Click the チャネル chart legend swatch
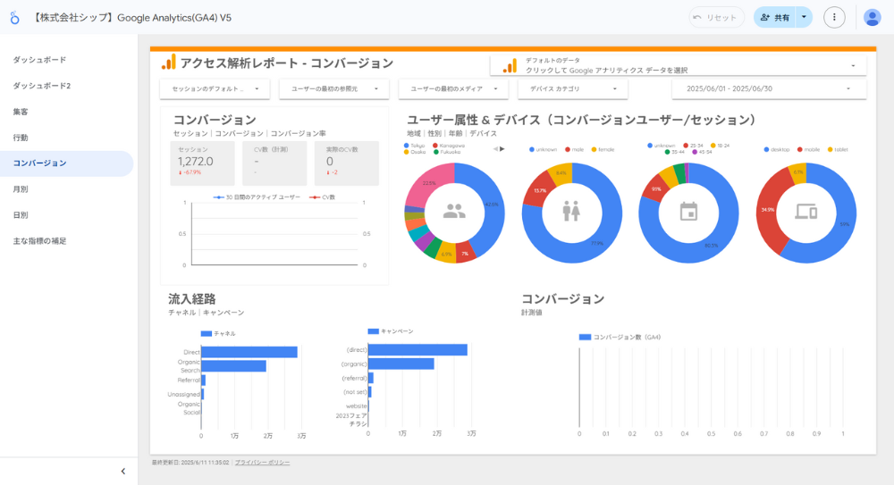This screenshot has width=894, height=485. [x=207, y=334]
